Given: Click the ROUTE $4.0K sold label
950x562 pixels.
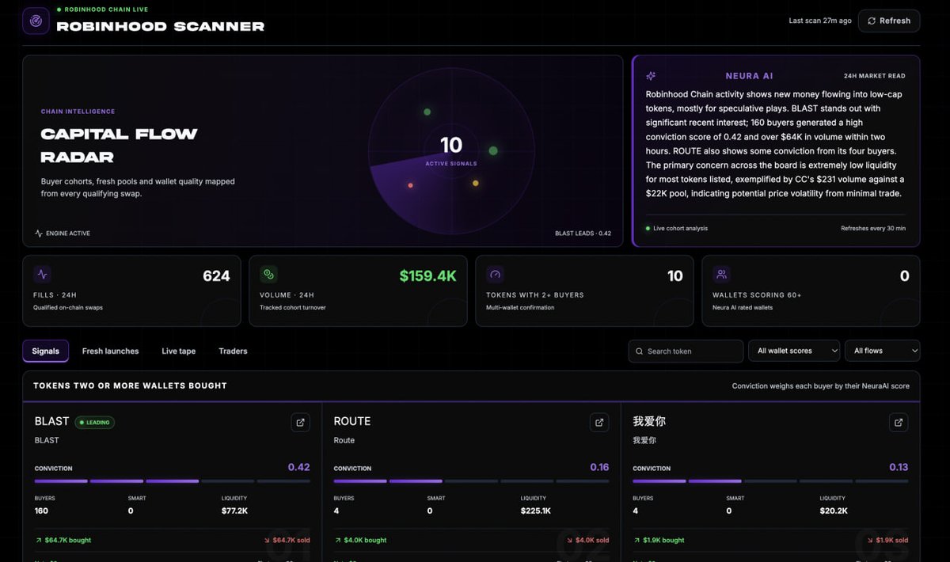Looking at the screenshot, I should (x=589, y=540).
